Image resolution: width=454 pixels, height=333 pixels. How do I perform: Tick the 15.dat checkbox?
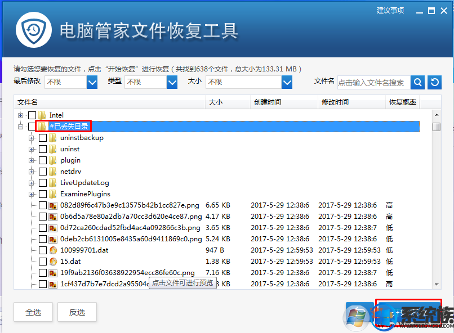coord(43,262)
